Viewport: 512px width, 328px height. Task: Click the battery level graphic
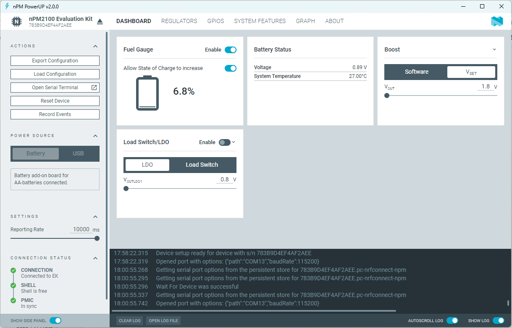click(x=147, y=93)
